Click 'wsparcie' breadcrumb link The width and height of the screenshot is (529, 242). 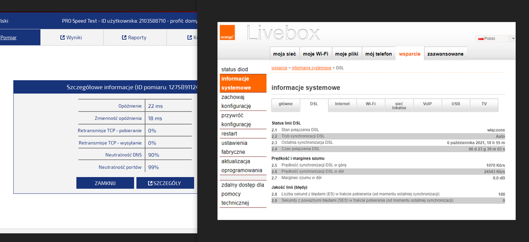[279, 68]
